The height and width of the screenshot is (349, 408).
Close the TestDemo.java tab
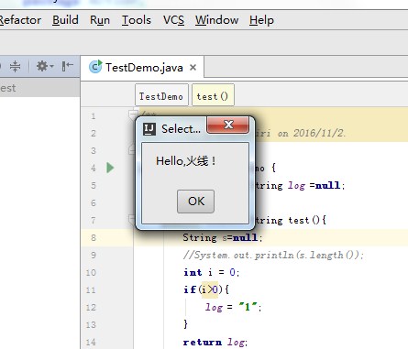click(x=193, y=67)
